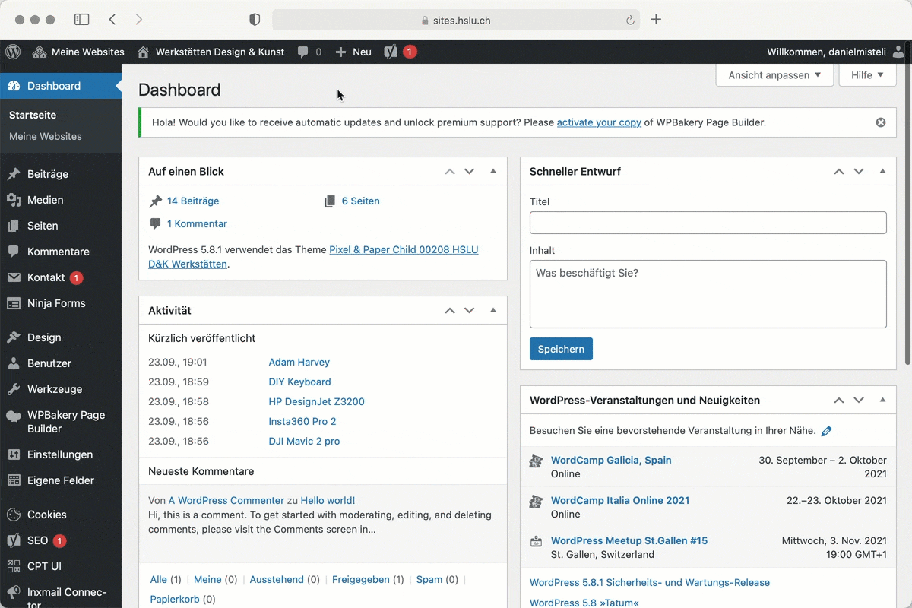912x608 pixels.
Task: Open the Adam Harvey post
Action: click(x=299, y=363)
